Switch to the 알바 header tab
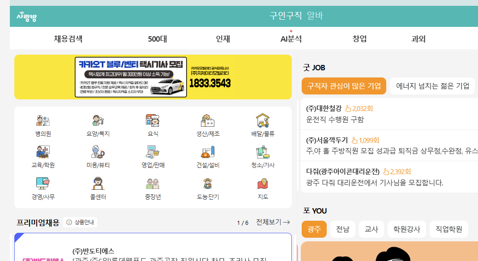This screenshot has width=478, height=261. click(315, 16)
